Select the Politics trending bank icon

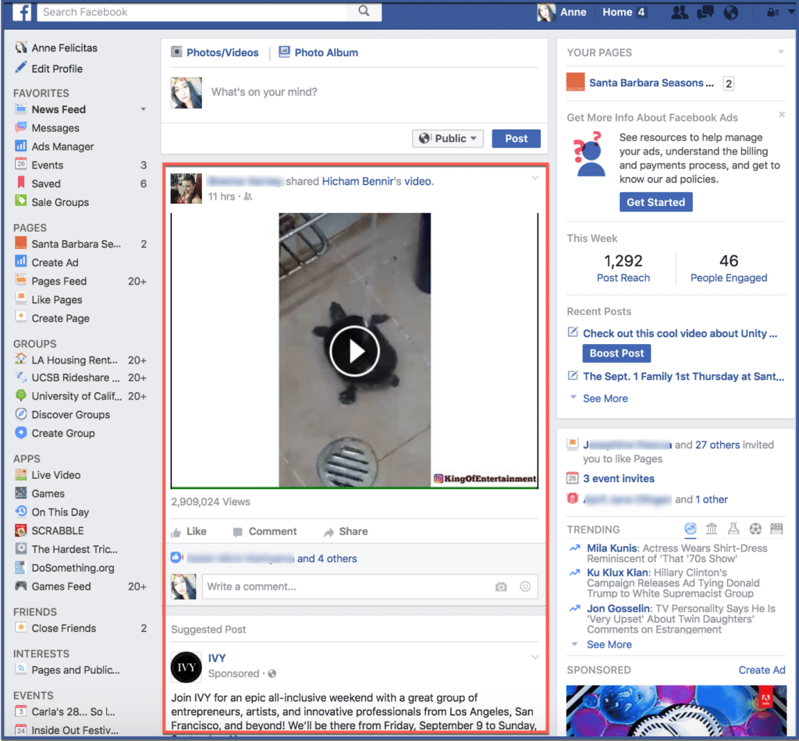click(x=712, y=529)
